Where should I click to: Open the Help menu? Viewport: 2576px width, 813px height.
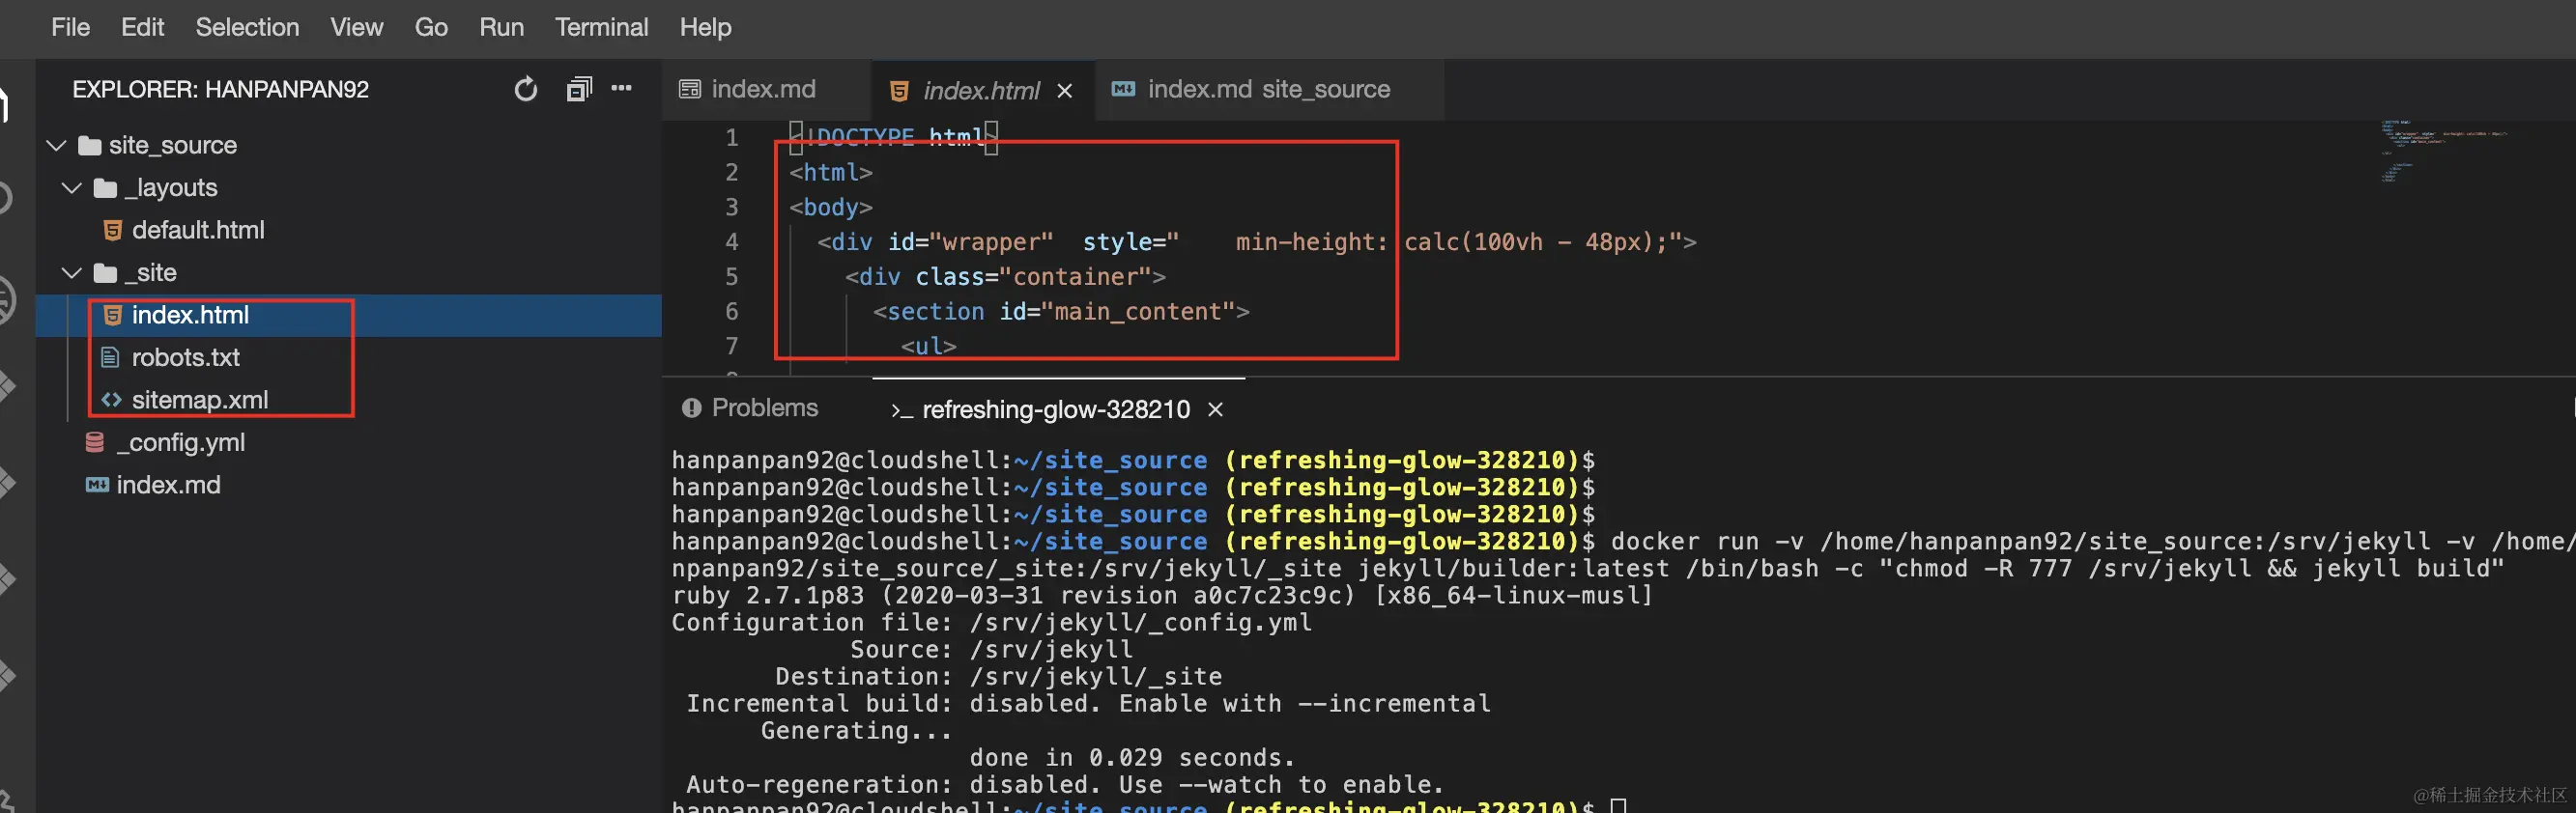click(705, 27)
